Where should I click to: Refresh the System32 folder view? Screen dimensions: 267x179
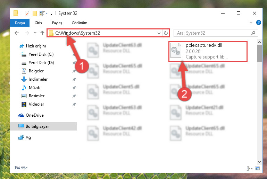(x=166, y=33)
